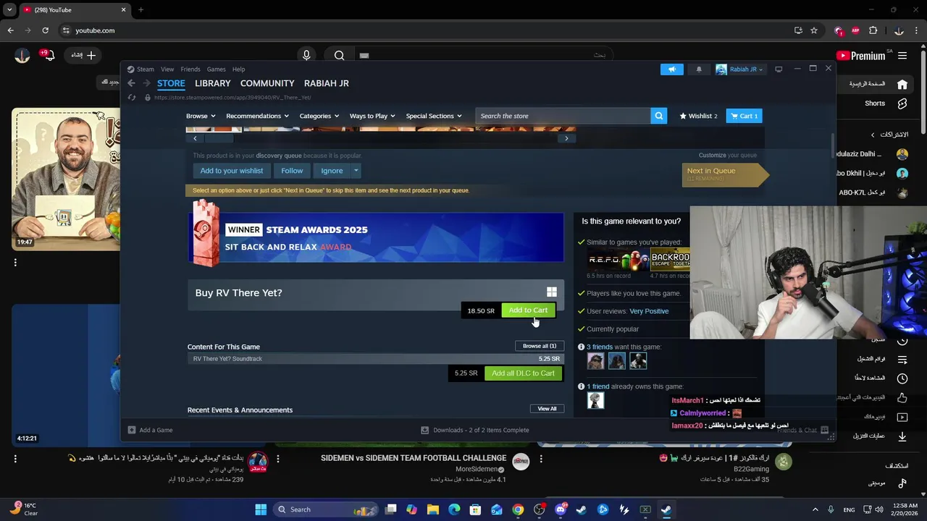Viewport: 927px width, 521px height.
Task: Click the Steam announcements megaphone icon
Action: 672,69
